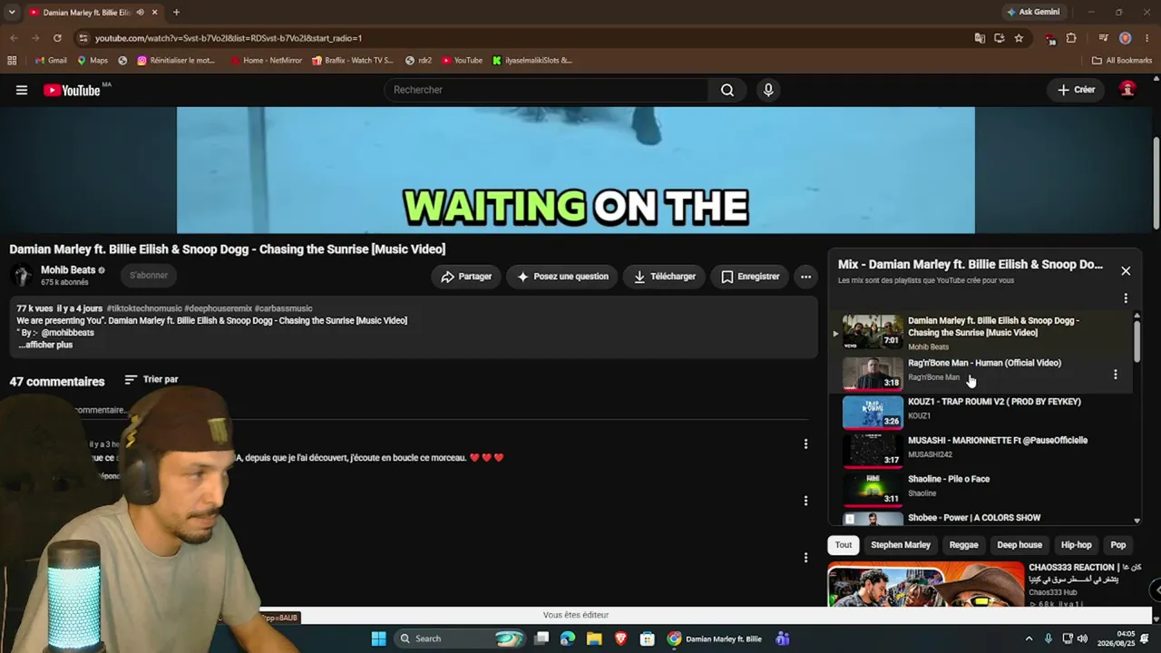Close the Mix playlist panel
The image size is (1161, 653).
(x=1126, y=270)
